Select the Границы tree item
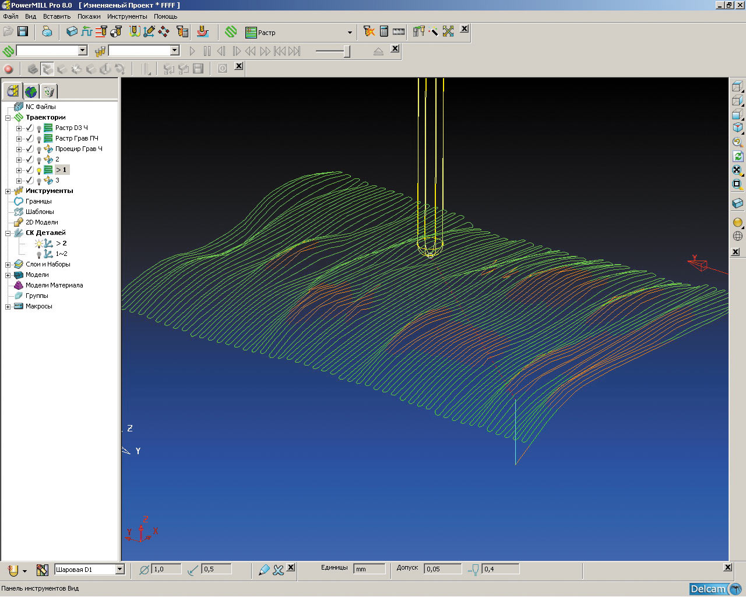This screenshot has width=746, height=597. point(38,201)
